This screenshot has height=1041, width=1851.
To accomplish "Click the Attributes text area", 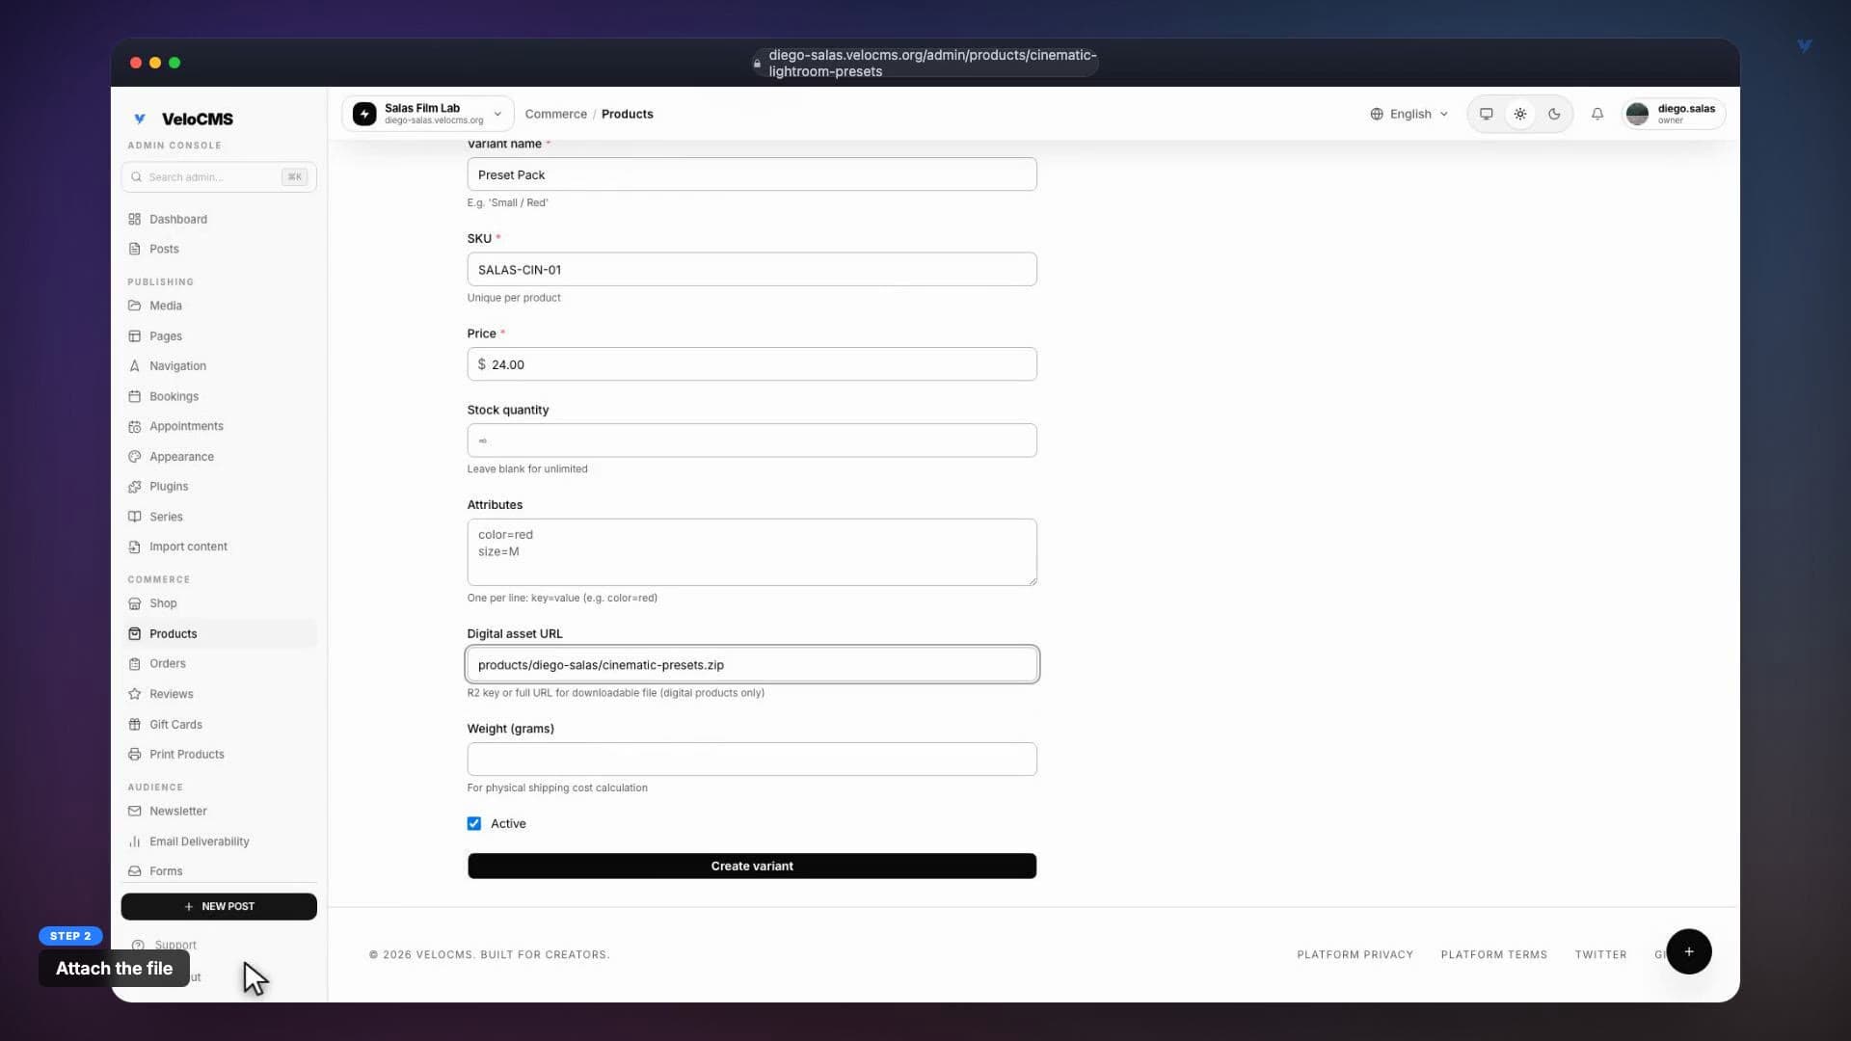I will 752,552.
